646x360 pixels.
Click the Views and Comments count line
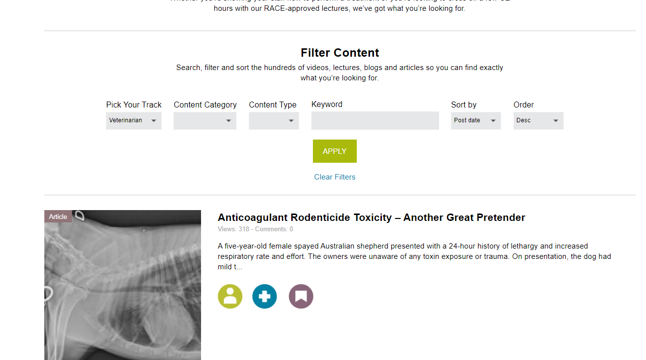255,229
